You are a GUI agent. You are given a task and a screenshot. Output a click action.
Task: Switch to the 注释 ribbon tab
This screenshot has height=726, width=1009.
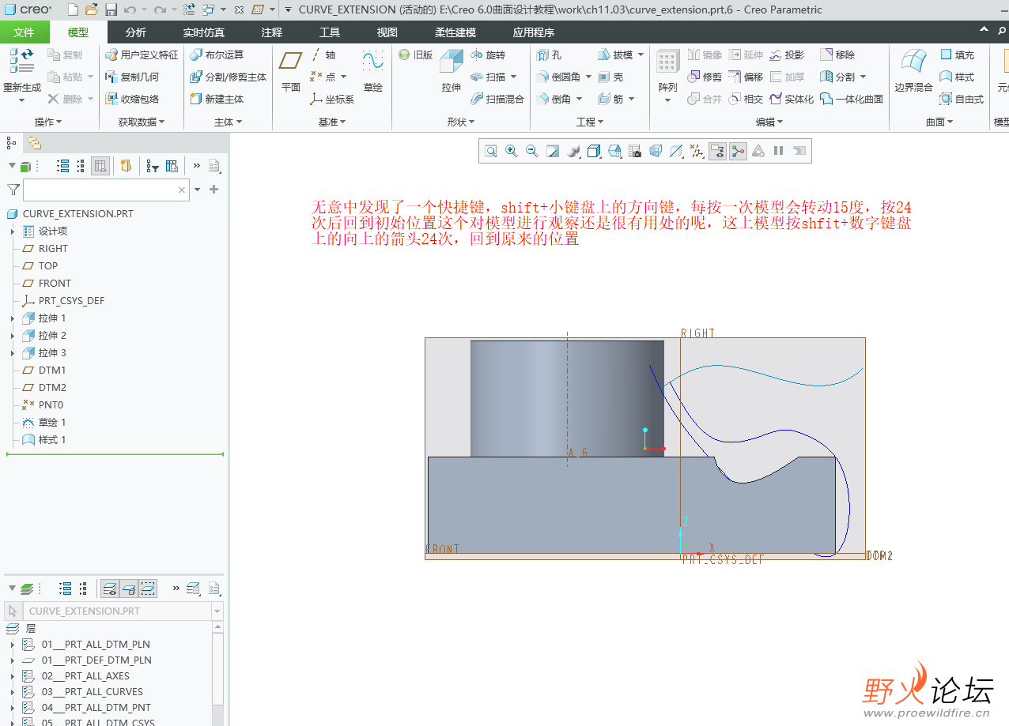pyautogui.click(x=272, y=32)
